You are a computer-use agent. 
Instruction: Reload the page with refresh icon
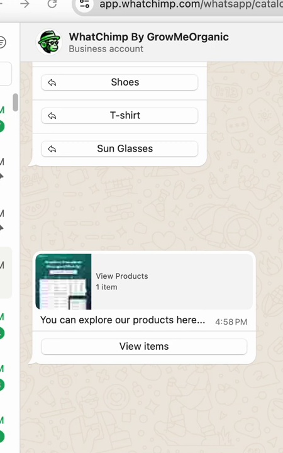click(52, 4)
